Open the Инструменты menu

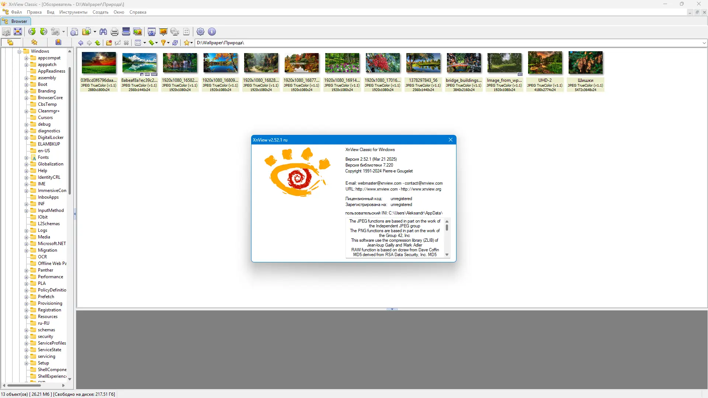point(73,12)
